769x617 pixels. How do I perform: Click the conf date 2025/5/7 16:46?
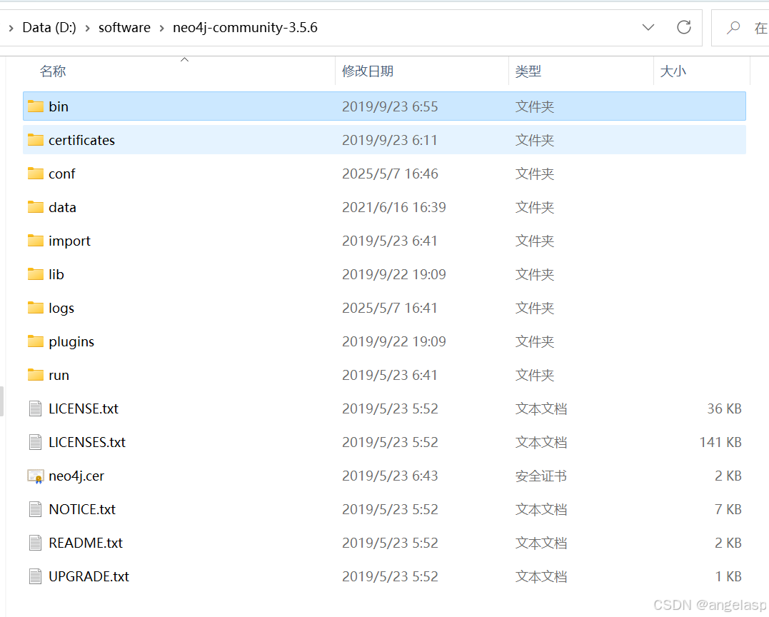click(x=390, y=174)
